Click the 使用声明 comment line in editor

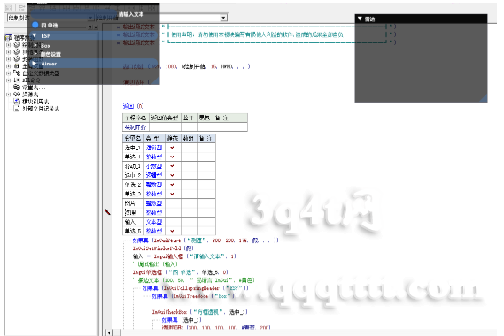[257, 34]
